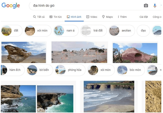Open the Tất cả search tab
Image resolution: width=163 pixels, height=113 pixels.
pos(39,17)
